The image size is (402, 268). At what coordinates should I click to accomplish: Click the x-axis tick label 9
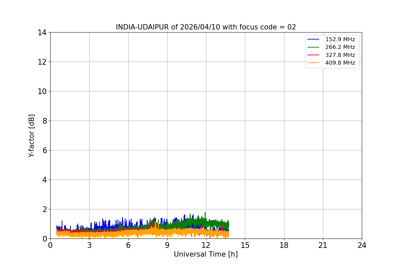[167, 245]
